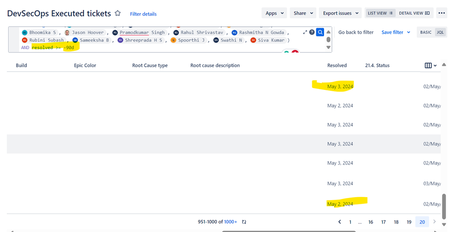Image resolution: width=453 pixels, height=232 pixels.
Task: Click the results list vertical scrollbar thumb
Action: [x=444, y=207]
